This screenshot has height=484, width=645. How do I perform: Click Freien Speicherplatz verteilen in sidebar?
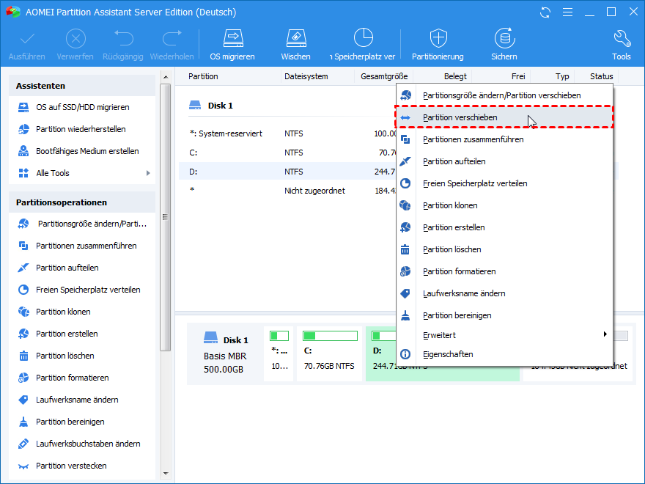click(82, 290)
